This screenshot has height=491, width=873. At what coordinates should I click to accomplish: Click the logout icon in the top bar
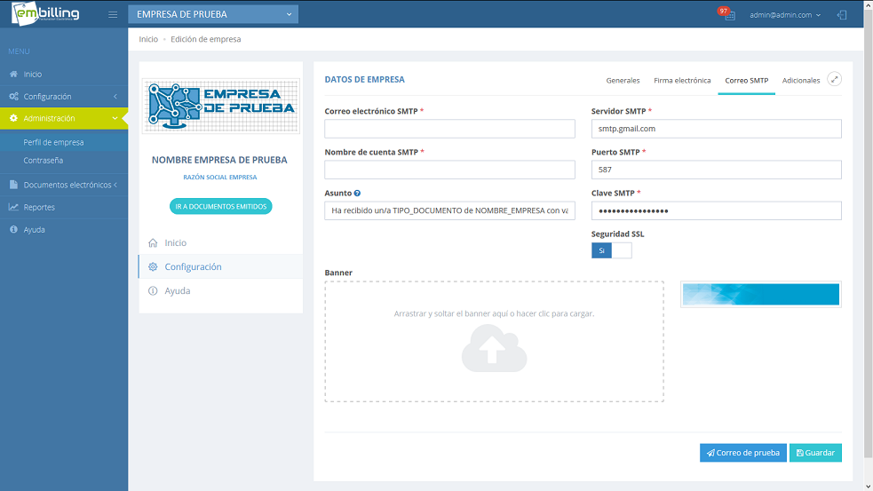coord(842,15)
